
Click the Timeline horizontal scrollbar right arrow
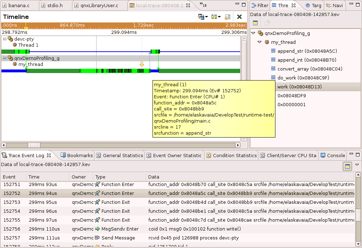tap(238, 145)
